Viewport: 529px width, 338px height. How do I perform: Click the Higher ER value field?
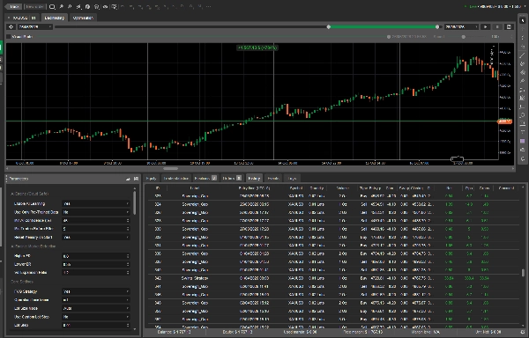click(x=96, y=256)
